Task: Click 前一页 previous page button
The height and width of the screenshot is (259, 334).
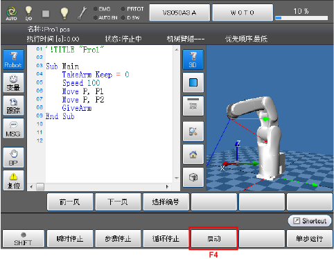Action: 70,202
